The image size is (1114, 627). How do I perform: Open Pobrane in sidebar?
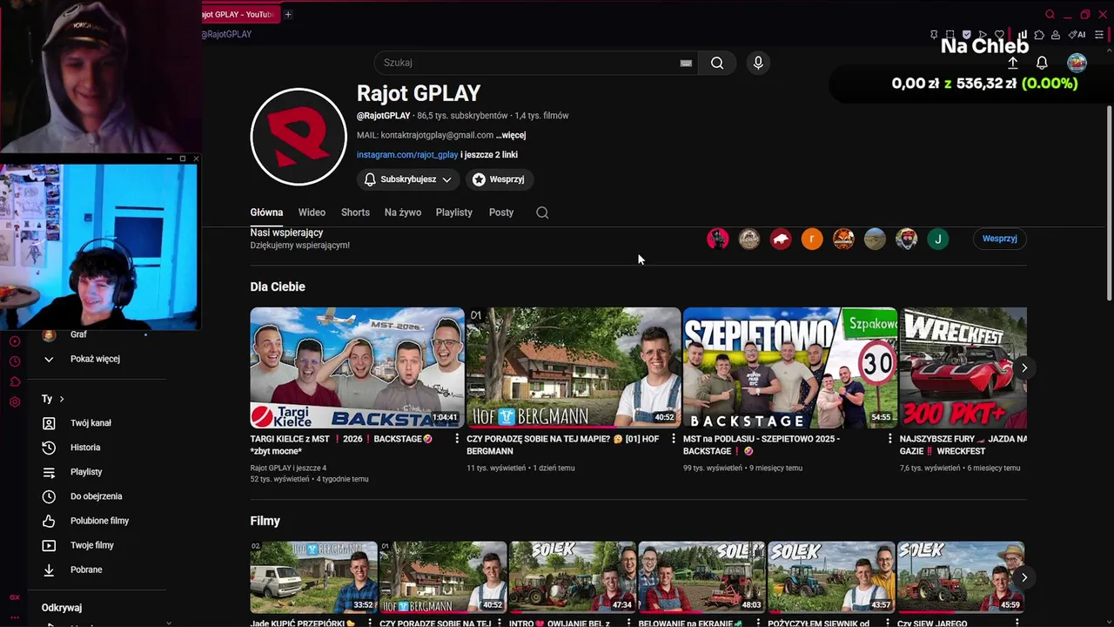[x=86, y=570]
